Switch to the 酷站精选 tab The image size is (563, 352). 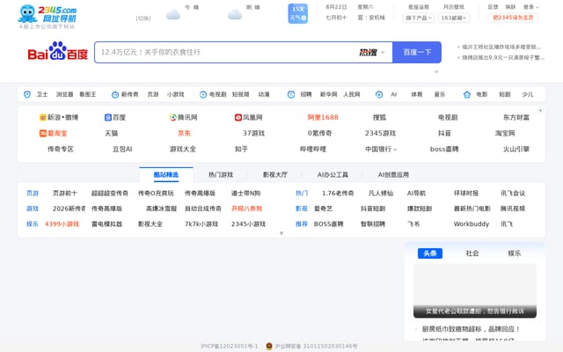tap(166, 174)
